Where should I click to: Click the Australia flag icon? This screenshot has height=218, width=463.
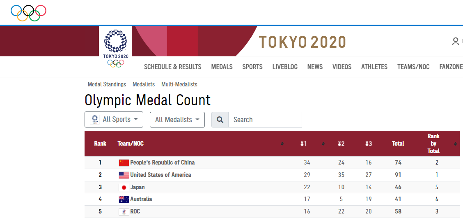click(x=124, y=199)
